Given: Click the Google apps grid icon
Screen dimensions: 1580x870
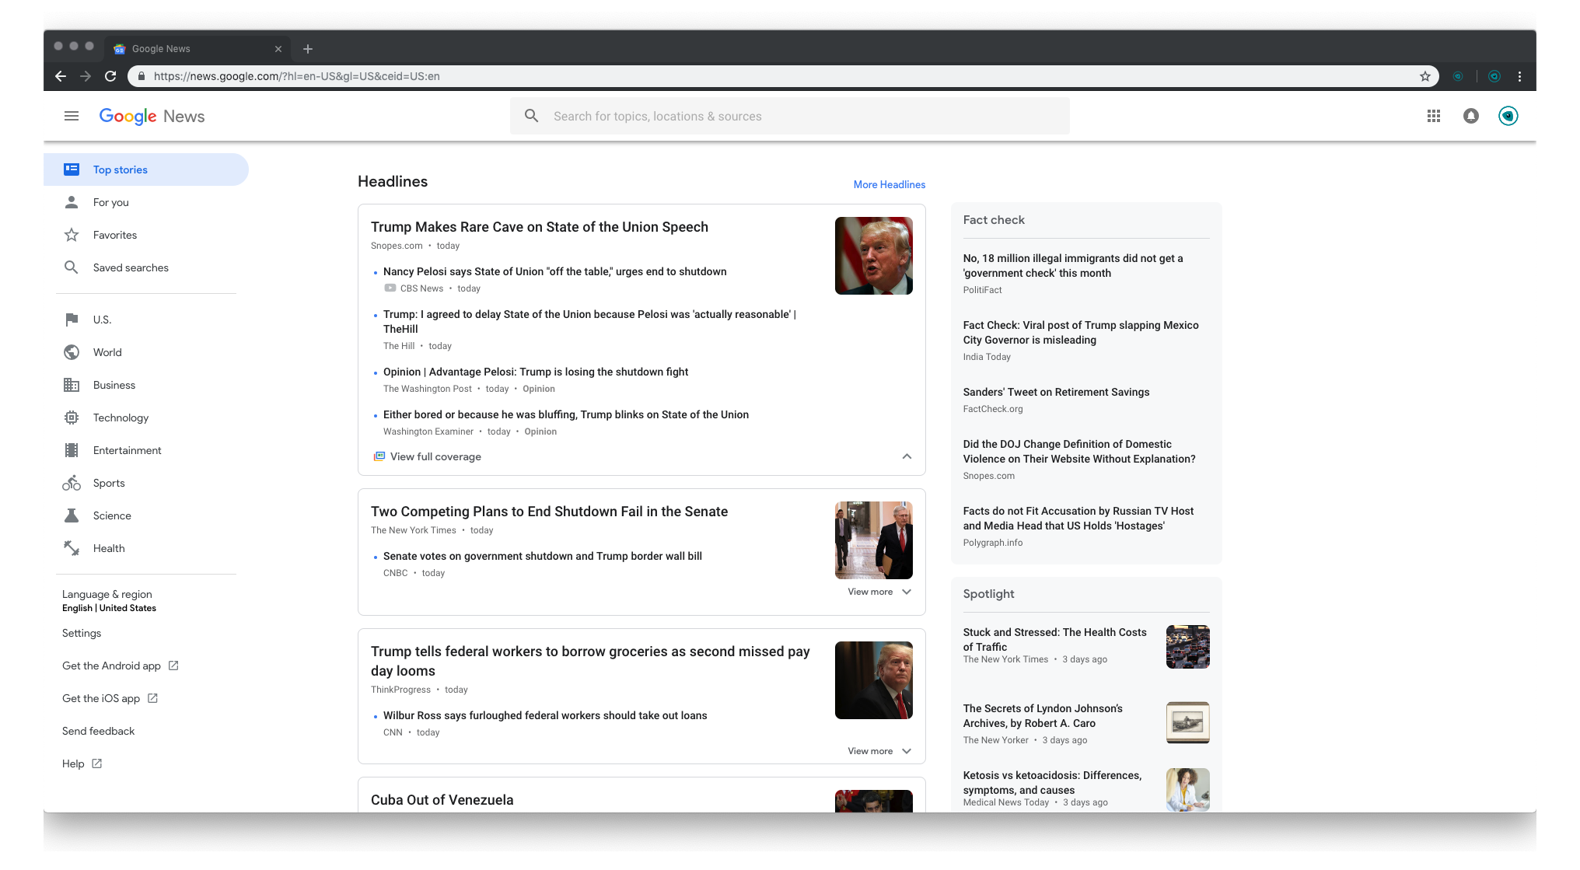Looking at the screenshot, I should tap(1433, 116).
